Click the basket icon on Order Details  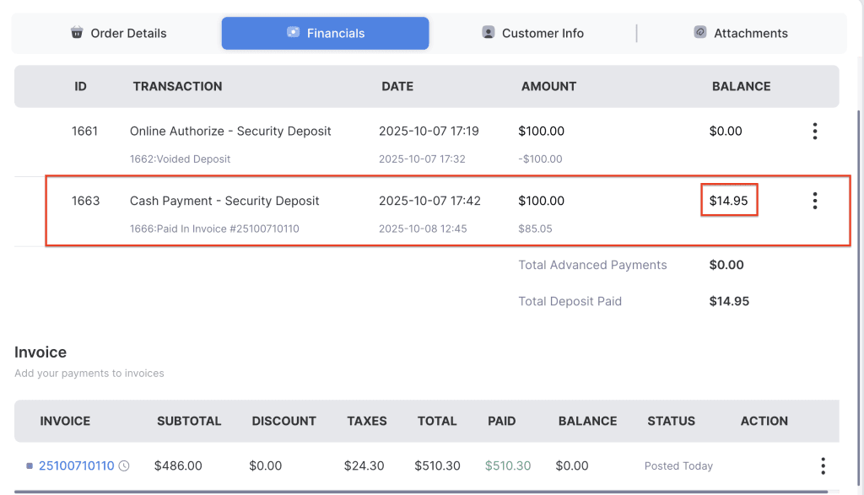[77, 33]
